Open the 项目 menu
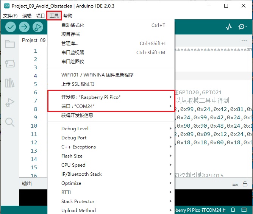This screenshot has width=253, height=214. pos(41,16)
